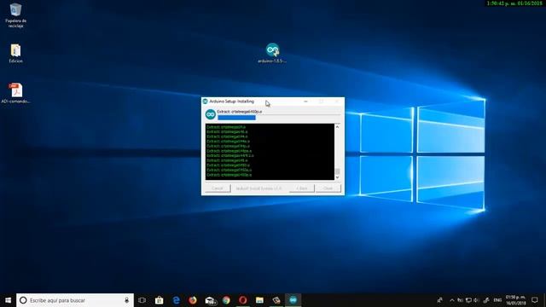The image size is (546, 307).
Task: Open the taskbar clock and calendar
Action: coord(515,300)
